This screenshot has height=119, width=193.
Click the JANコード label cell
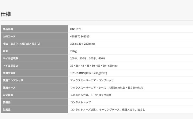(34, 36)
